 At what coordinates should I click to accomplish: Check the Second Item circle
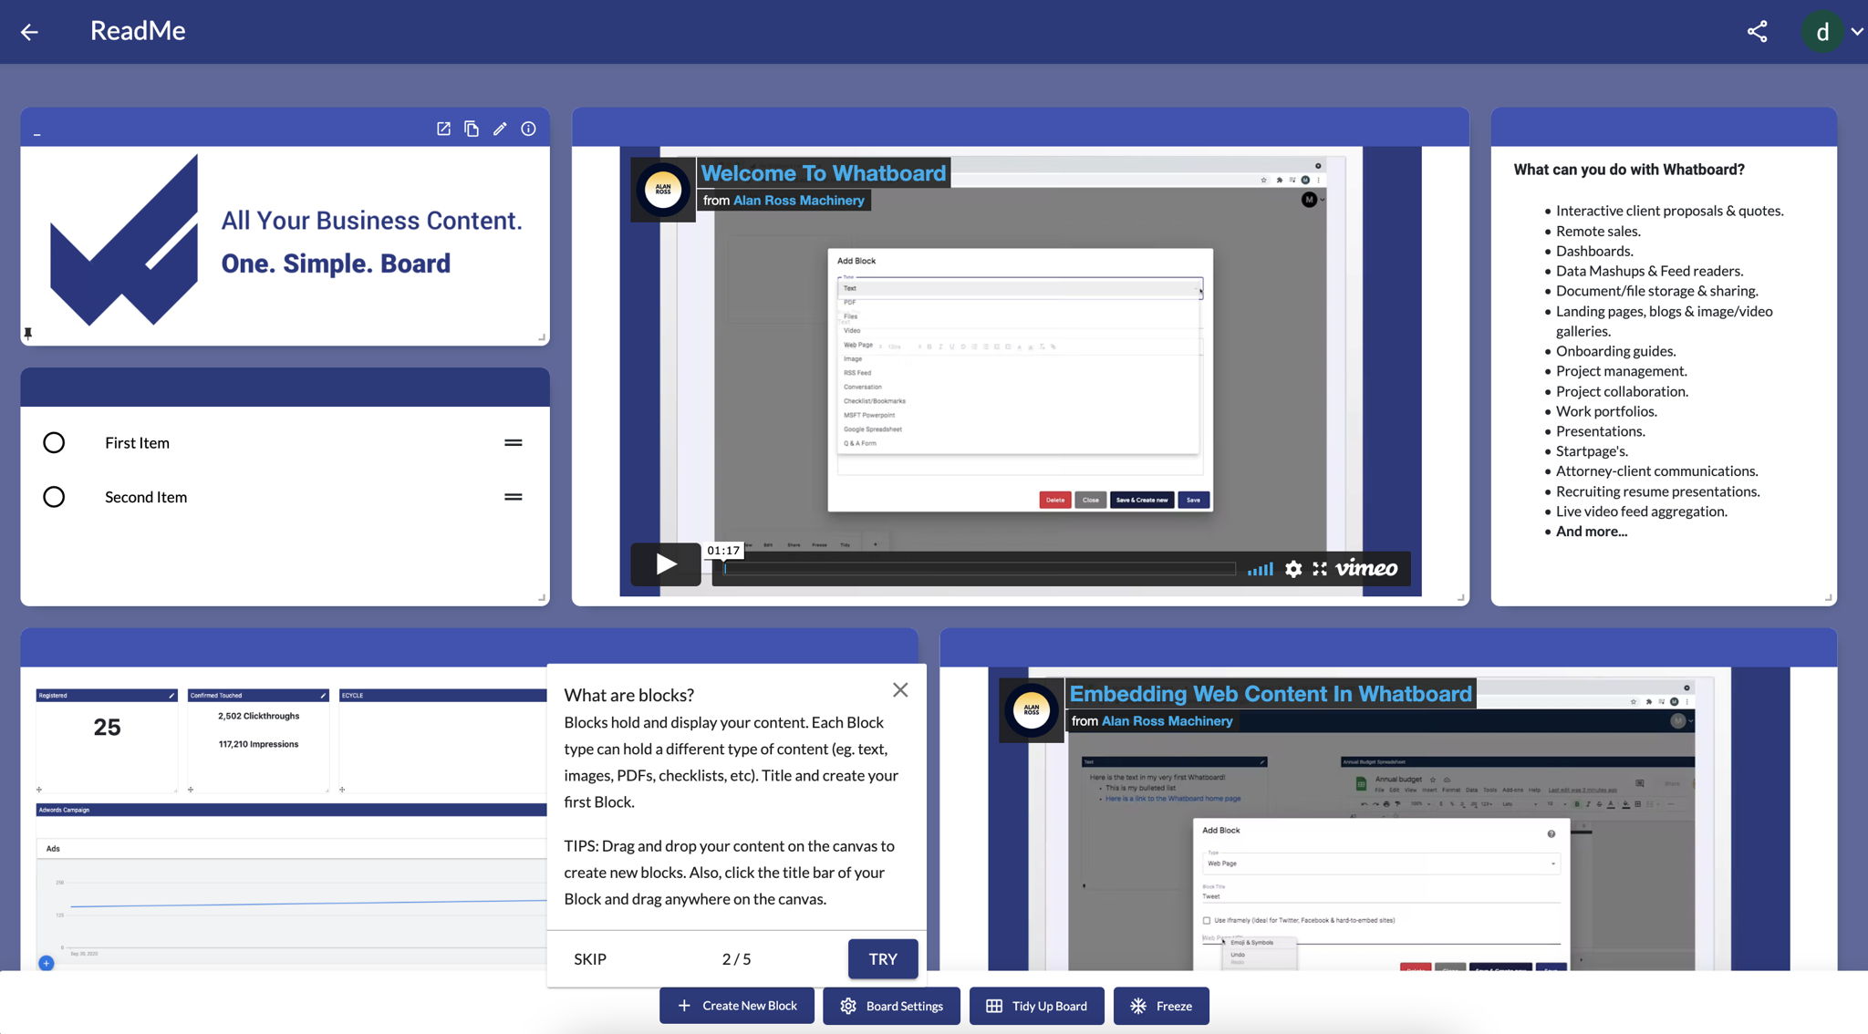coord(54,497)
